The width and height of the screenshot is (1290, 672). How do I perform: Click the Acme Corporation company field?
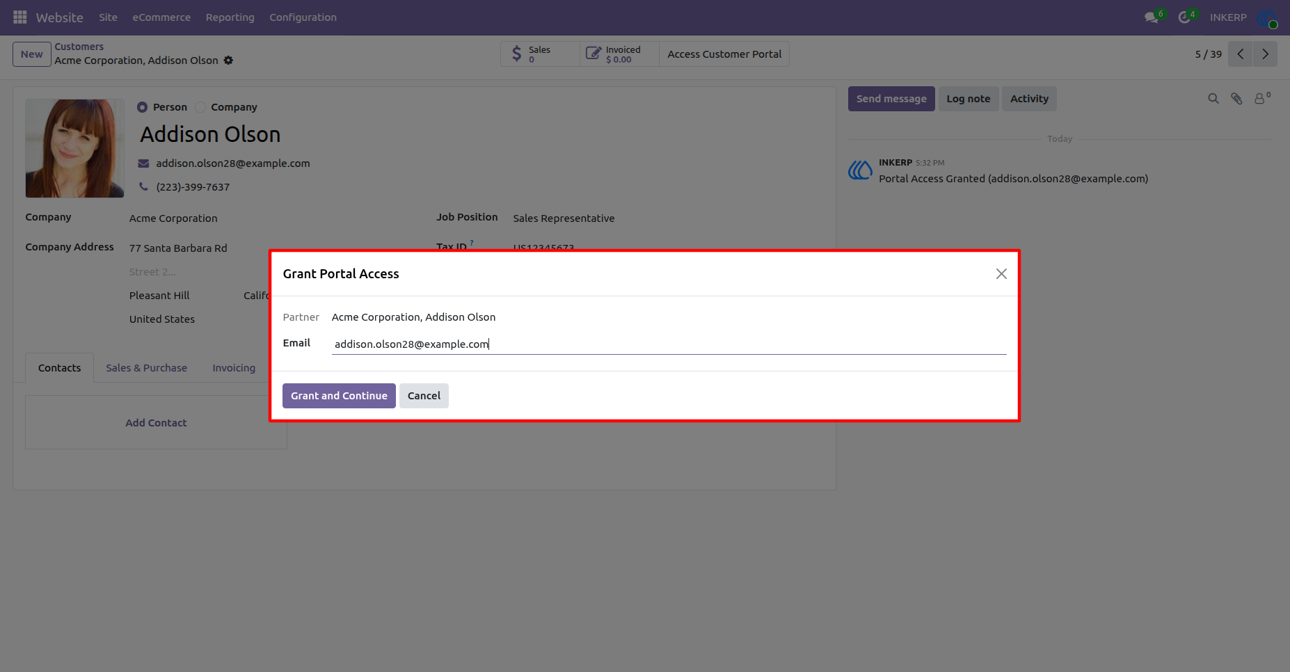pos(173,218)
